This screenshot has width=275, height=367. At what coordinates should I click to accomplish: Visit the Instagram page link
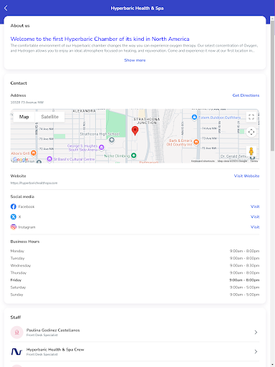[255, 227]
